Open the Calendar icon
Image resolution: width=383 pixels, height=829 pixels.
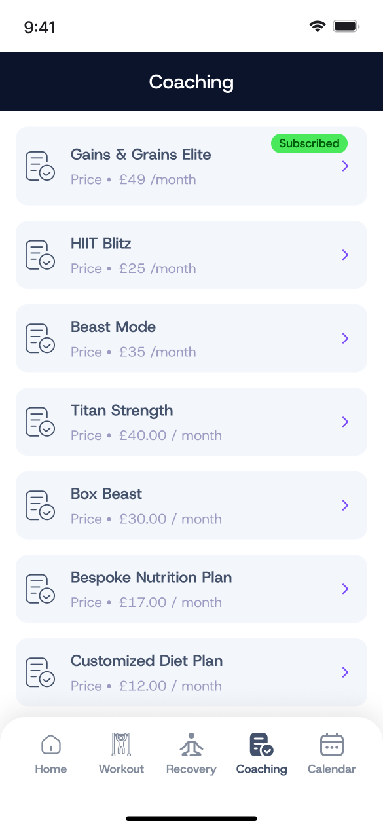332,745
